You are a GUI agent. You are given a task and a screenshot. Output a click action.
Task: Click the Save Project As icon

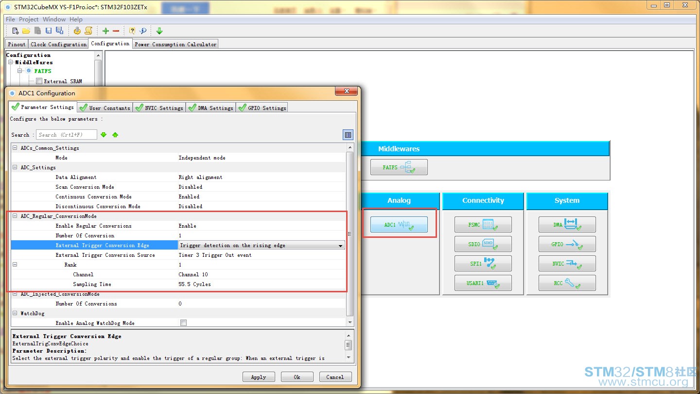coord(59,31)
